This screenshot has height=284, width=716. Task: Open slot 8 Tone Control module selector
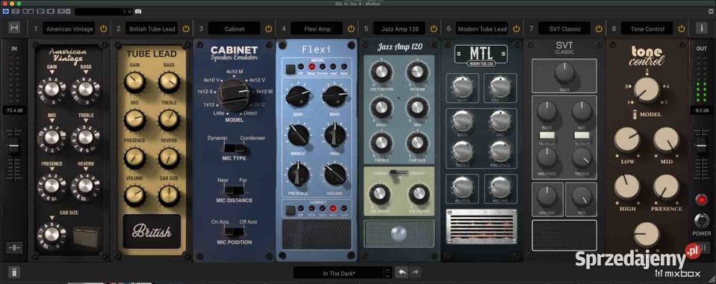[647, 29]
